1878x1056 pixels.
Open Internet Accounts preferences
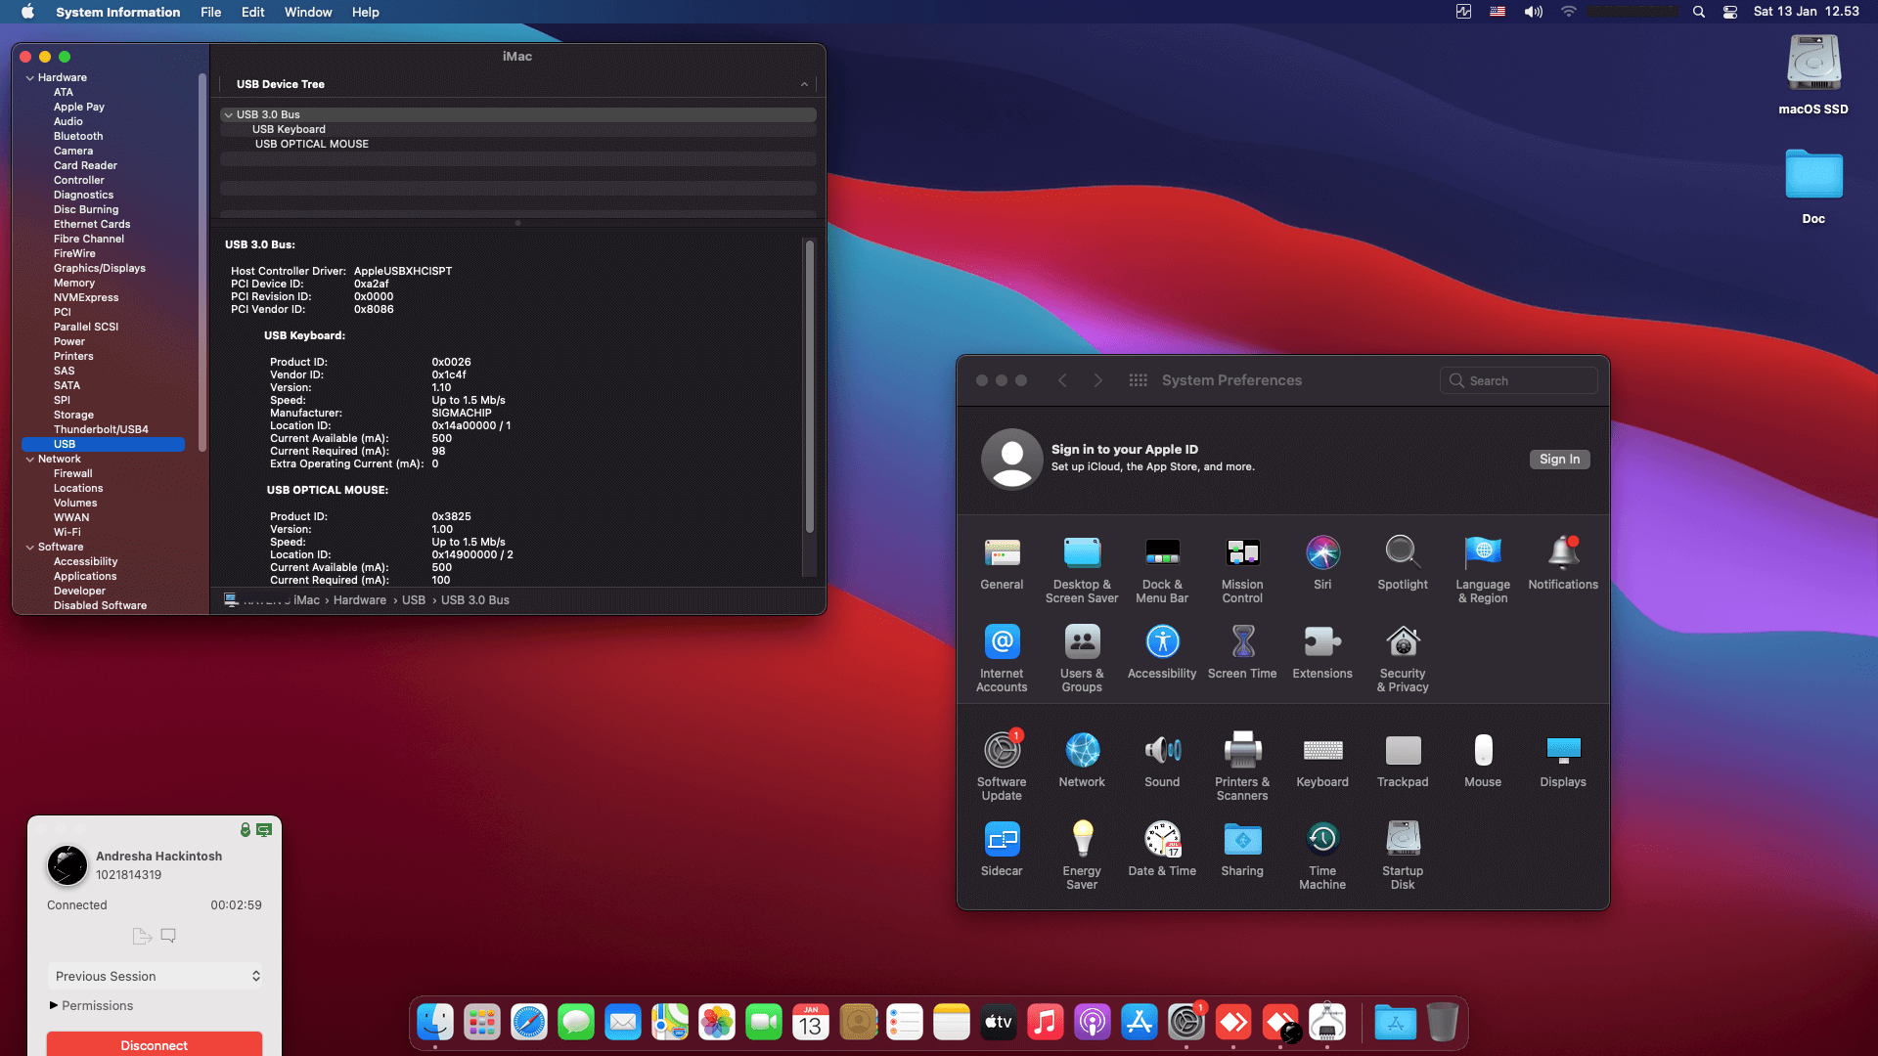pyautogui.click(x=1002, y=659)
